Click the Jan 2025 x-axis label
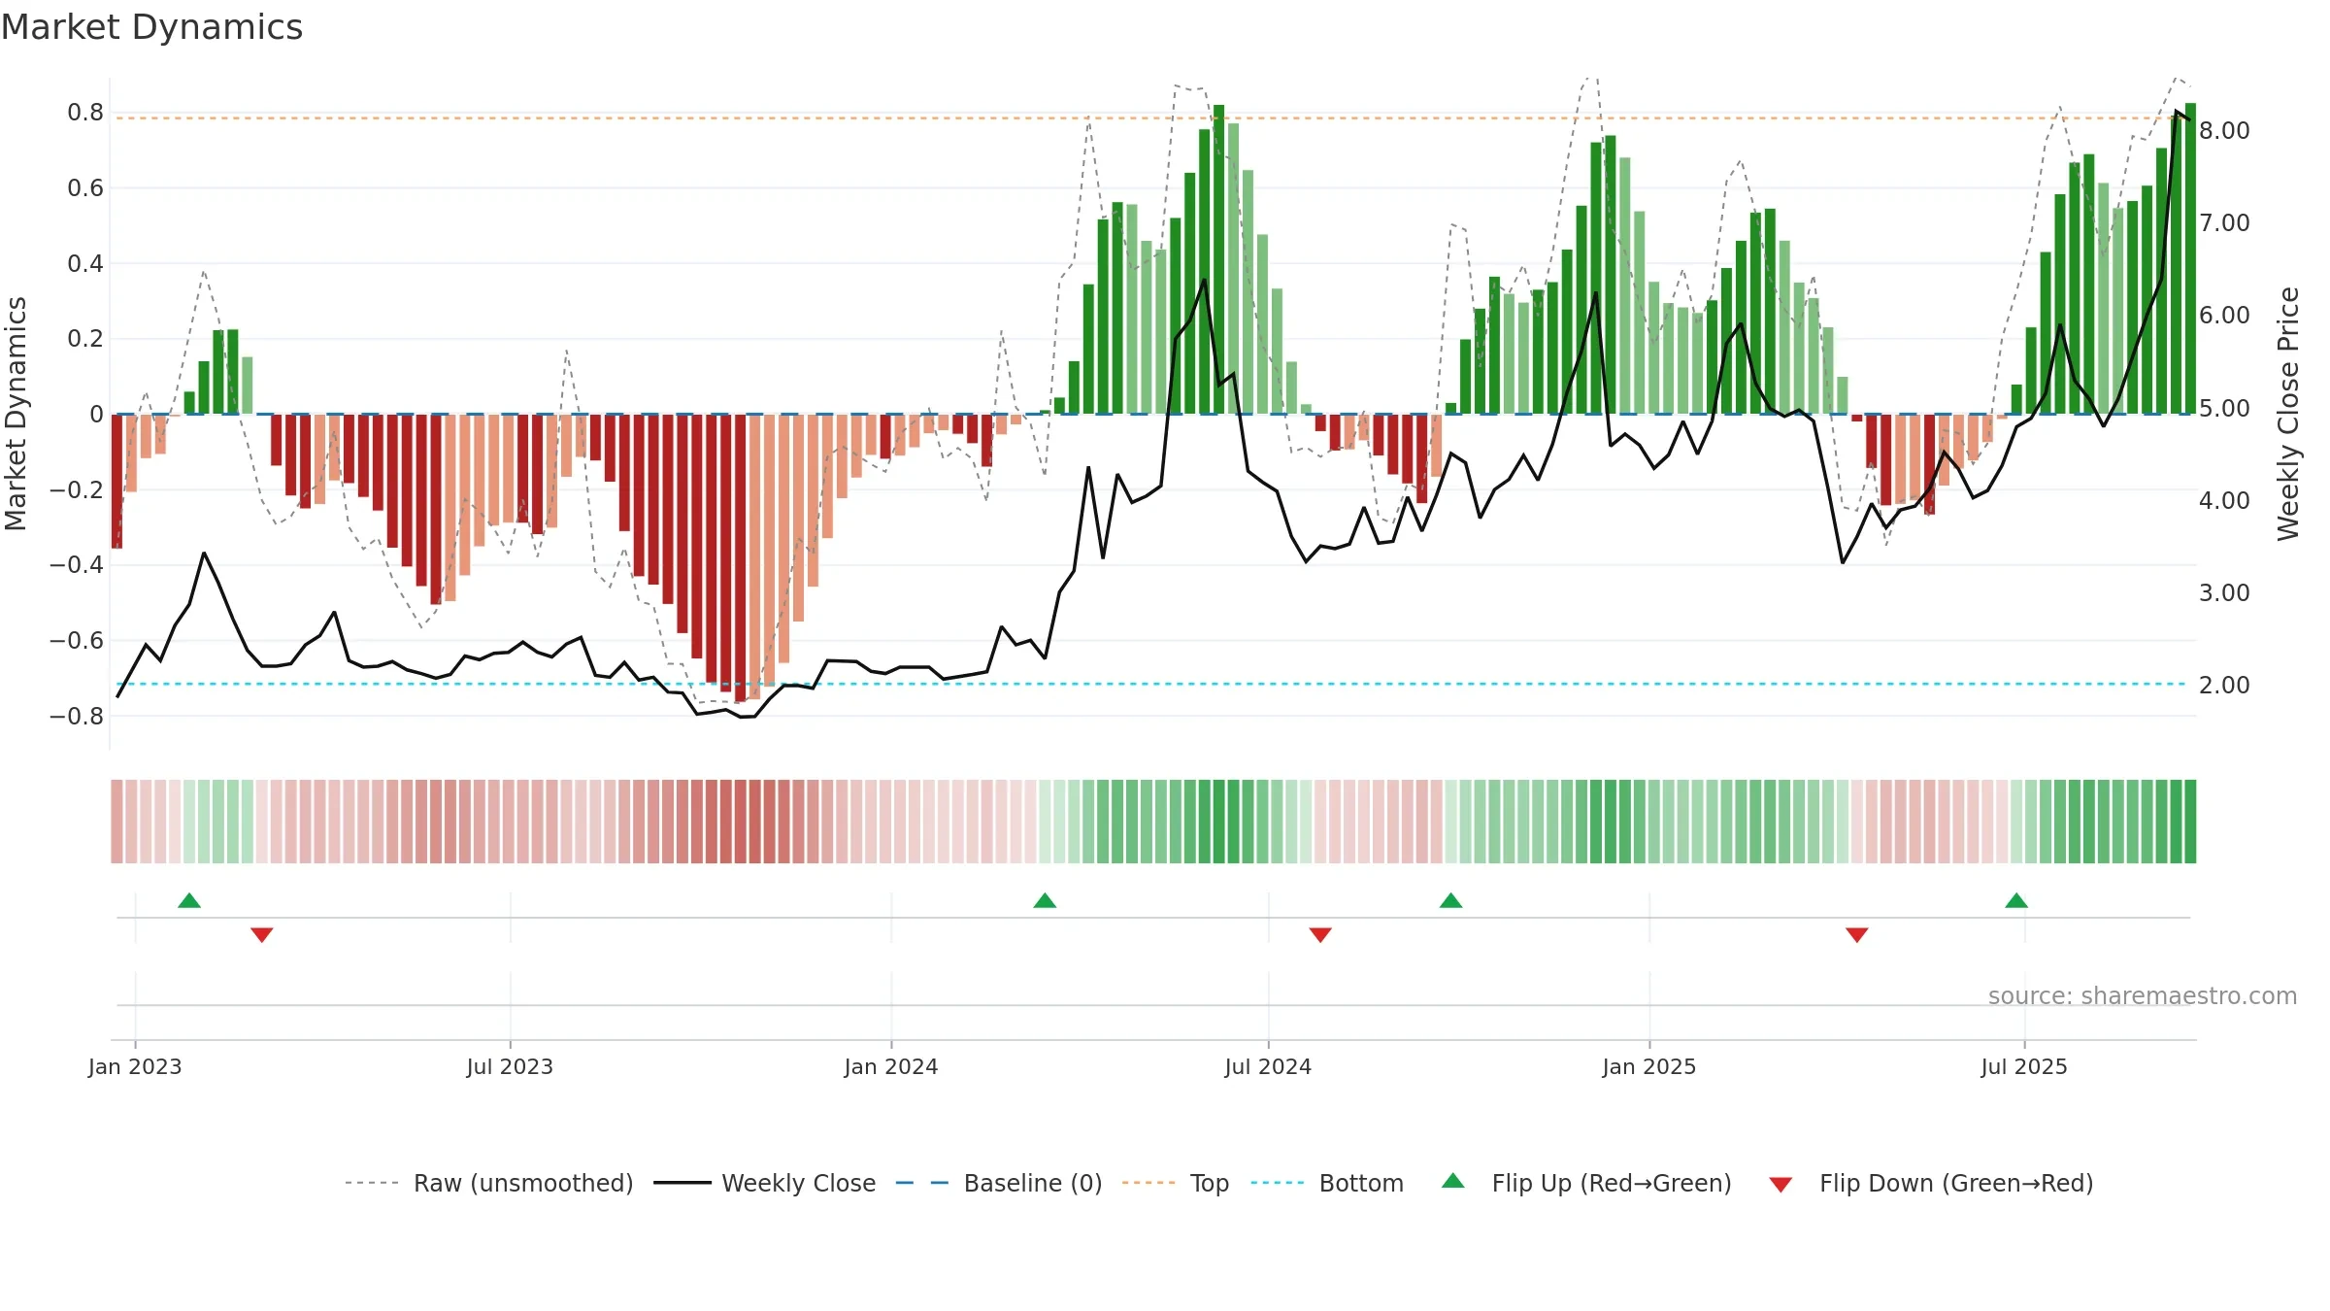 click(1649, 1066)
